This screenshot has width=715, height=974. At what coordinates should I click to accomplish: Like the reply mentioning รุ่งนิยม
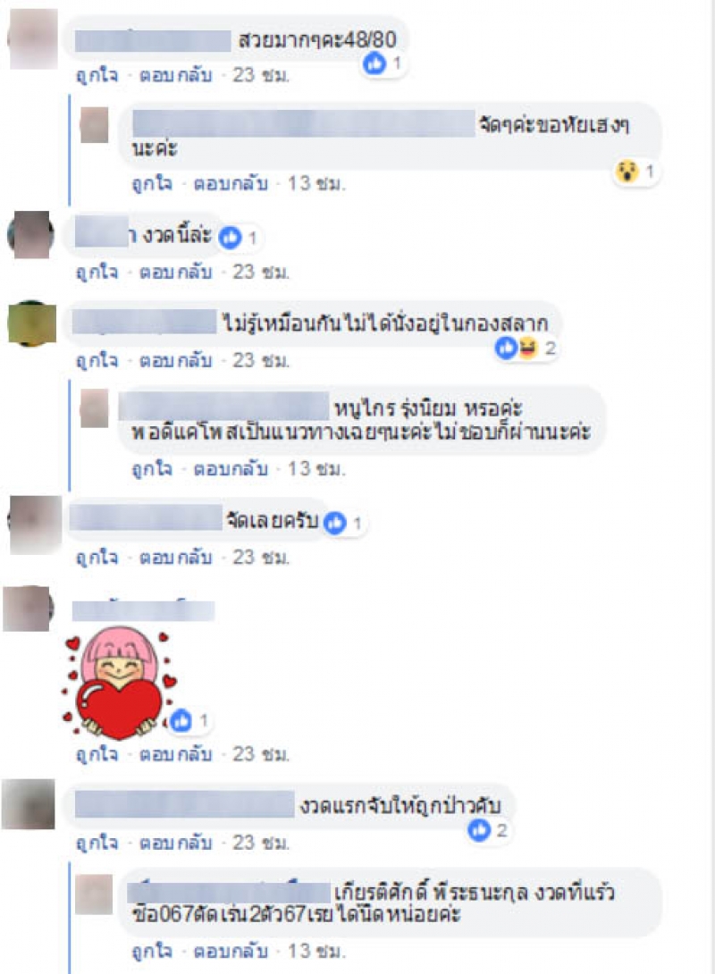click(x=152, y=469)
